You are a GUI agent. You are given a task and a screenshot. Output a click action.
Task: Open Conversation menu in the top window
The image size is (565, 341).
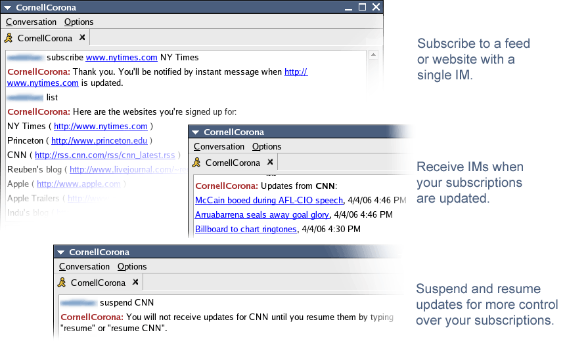31,22
